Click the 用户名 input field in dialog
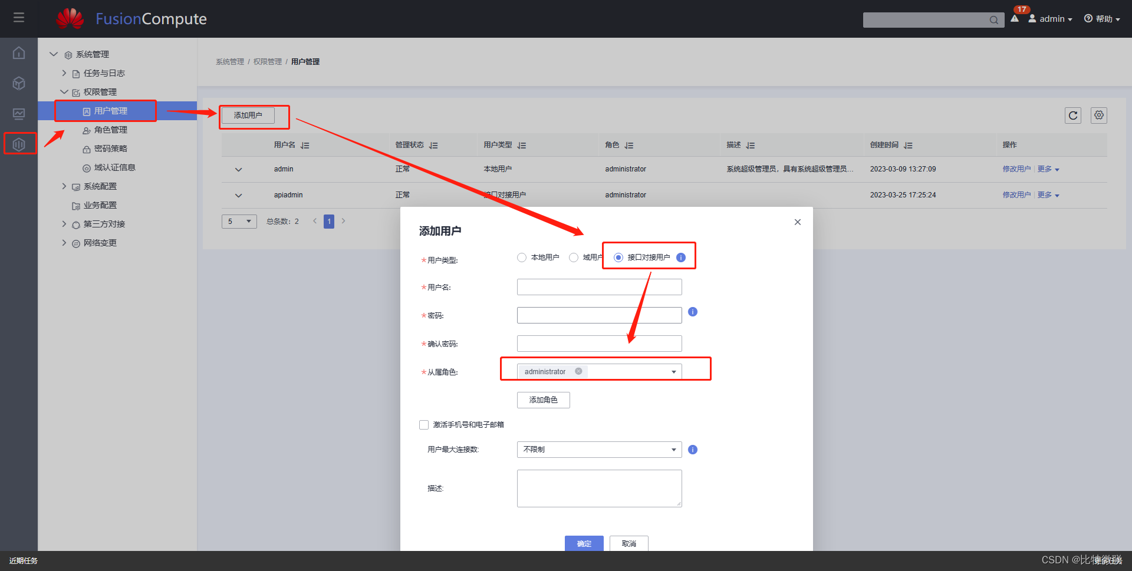1132x571 pixels. [x=598, y=286]
